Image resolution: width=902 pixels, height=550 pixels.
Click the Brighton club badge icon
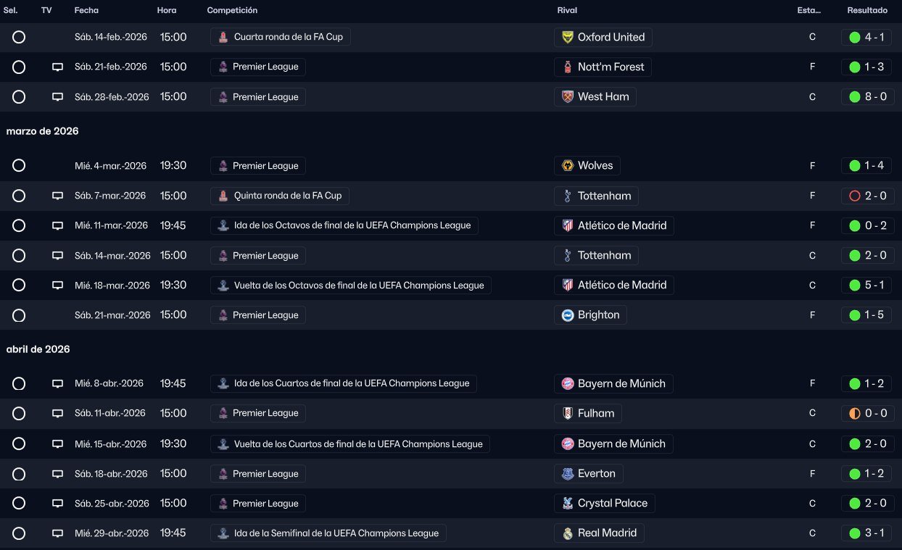[568, 315]
